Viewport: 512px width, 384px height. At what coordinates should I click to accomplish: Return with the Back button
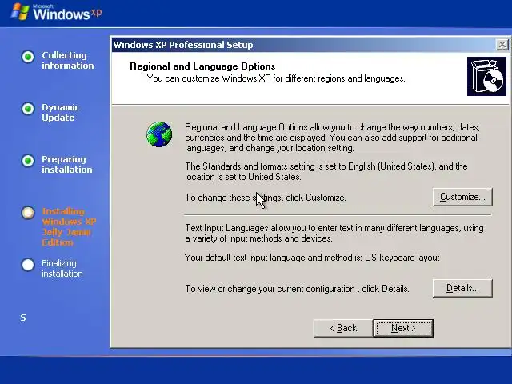tap(343, 328)
